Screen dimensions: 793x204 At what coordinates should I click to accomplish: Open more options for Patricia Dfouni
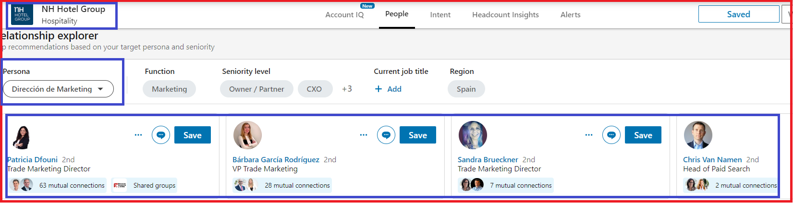138,135
